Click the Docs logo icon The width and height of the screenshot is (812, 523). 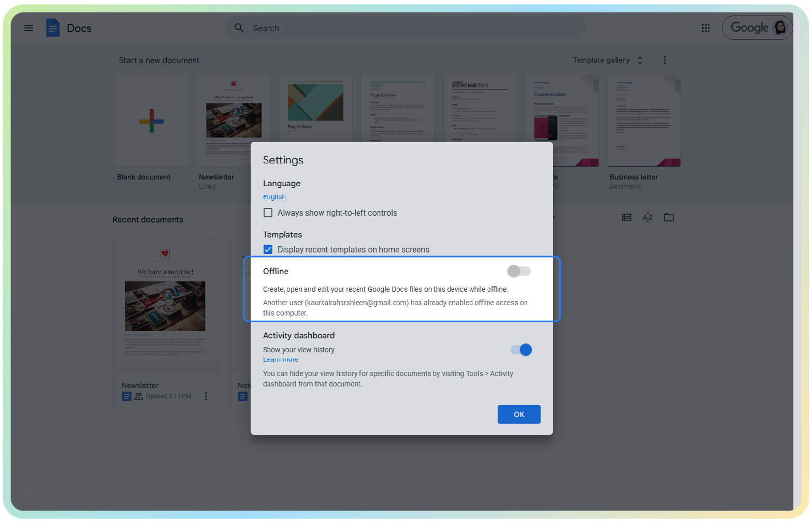[53, 28]
